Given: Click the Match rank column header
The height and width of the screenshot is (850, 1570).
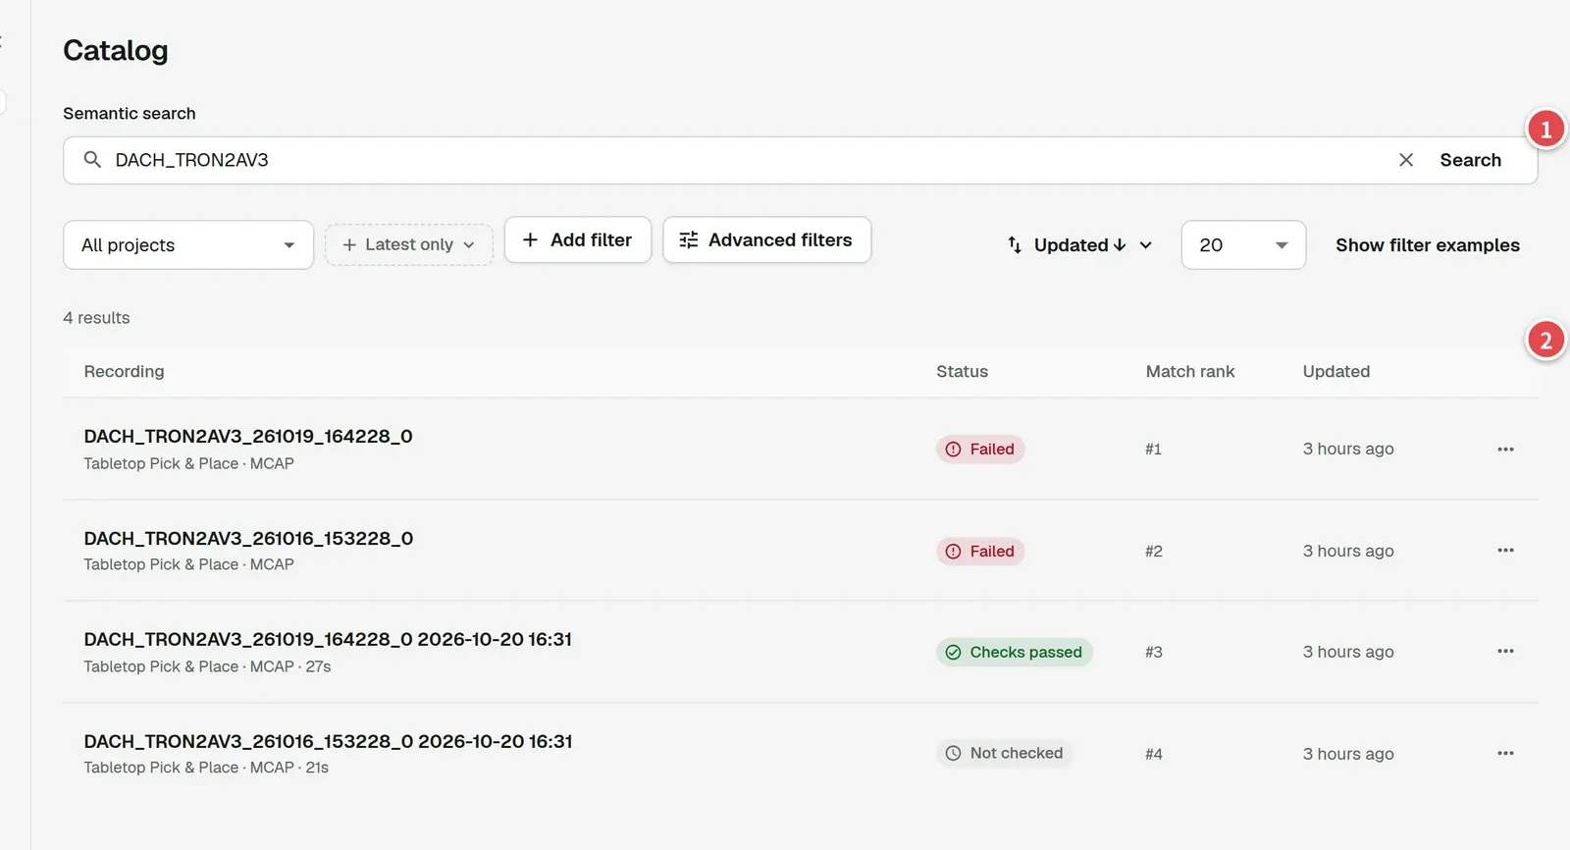Looking at the screenshot, I should pyautogui.click(x=1190, y=371).
